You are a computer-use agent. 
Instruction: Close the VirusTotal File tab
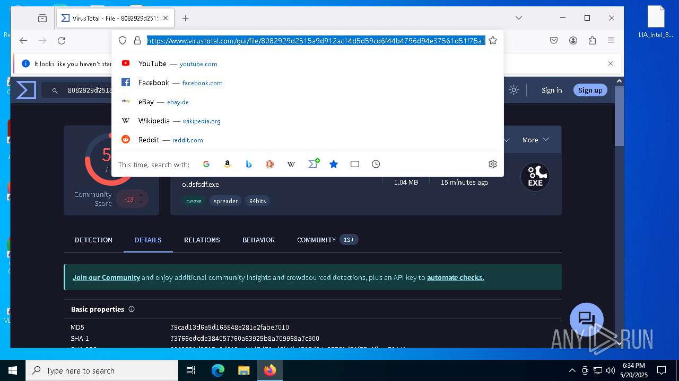pos(166,18)
